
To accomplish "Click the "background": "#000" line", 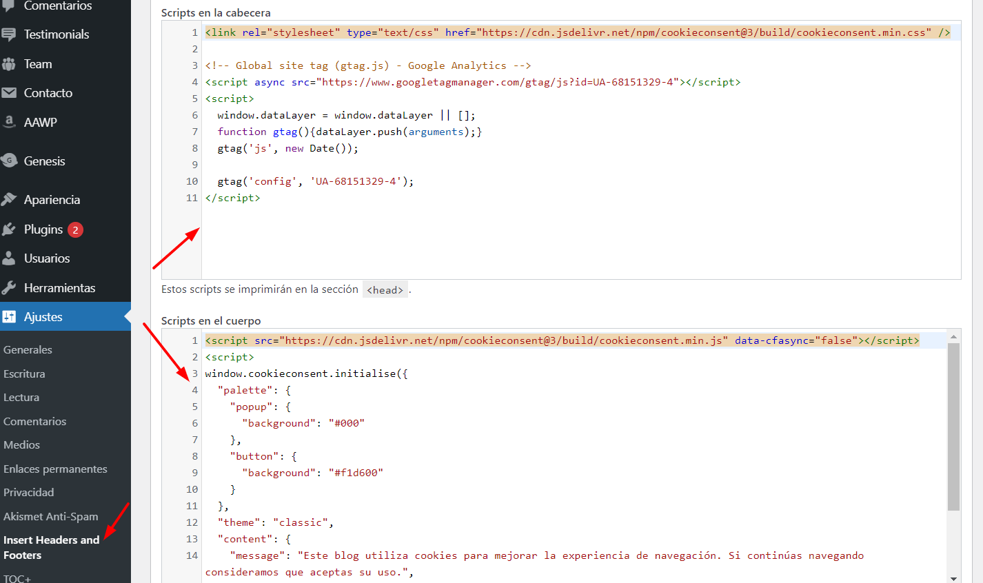I will click(x=303, y=423).
